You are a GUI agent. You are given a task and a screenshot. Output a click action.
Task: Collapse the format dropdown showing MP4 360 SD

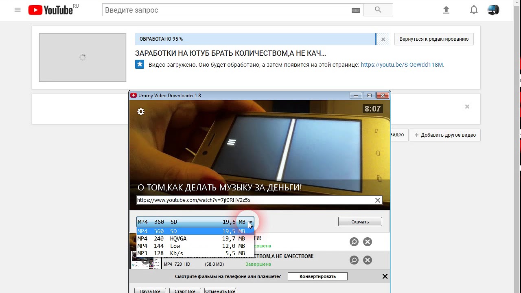pos(250,222)
